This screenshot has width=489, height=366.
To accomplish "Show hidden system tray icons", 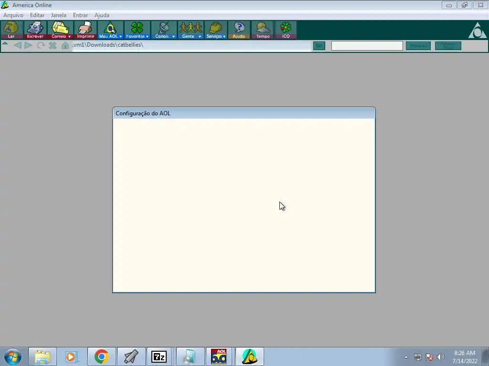I will point(406,357).
